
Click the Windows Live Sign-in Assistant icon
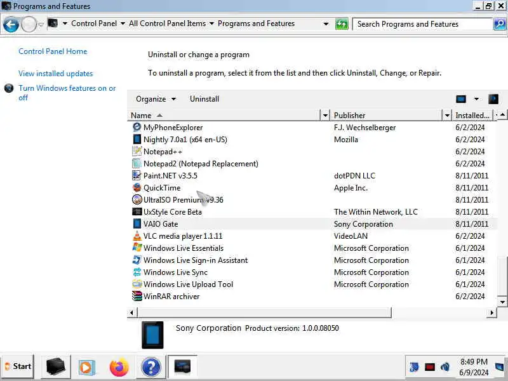(137, 260)
